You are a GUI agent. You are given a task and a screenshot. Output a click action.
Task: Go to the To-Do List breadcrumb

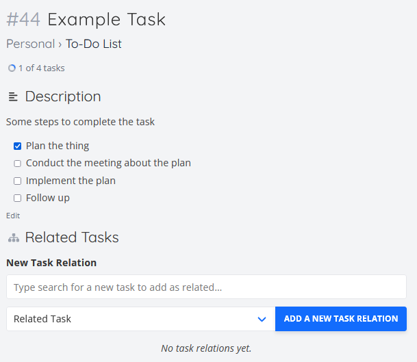(x=94, y=44)
